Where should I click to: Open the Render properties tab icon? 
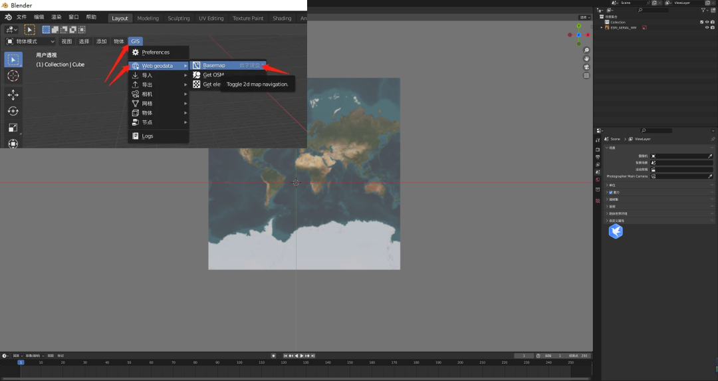coord(598,150)
